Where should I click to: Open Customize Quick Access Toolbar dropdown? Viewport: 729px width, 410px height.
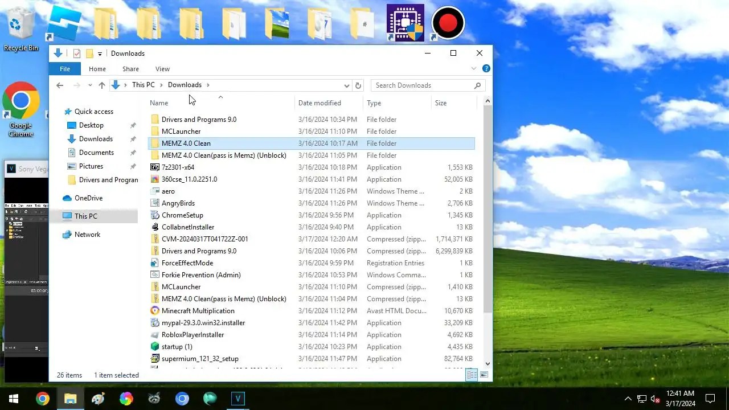(x=100, y=54)
